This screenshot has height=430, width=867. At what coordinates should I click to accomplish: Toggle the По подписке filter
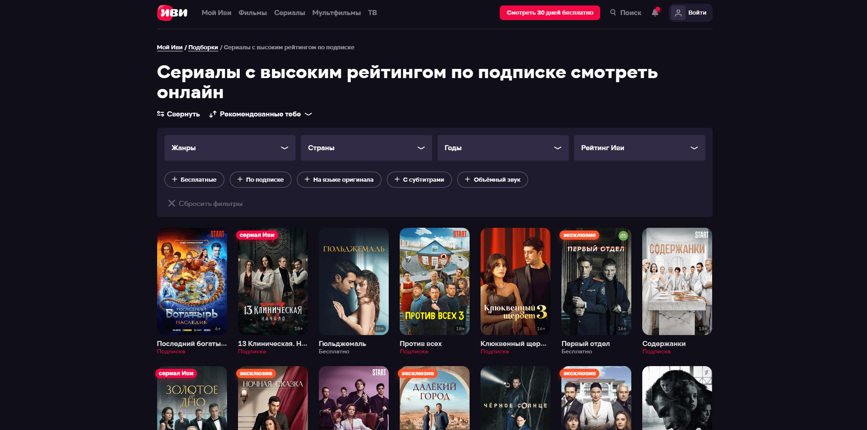(260, 179)
